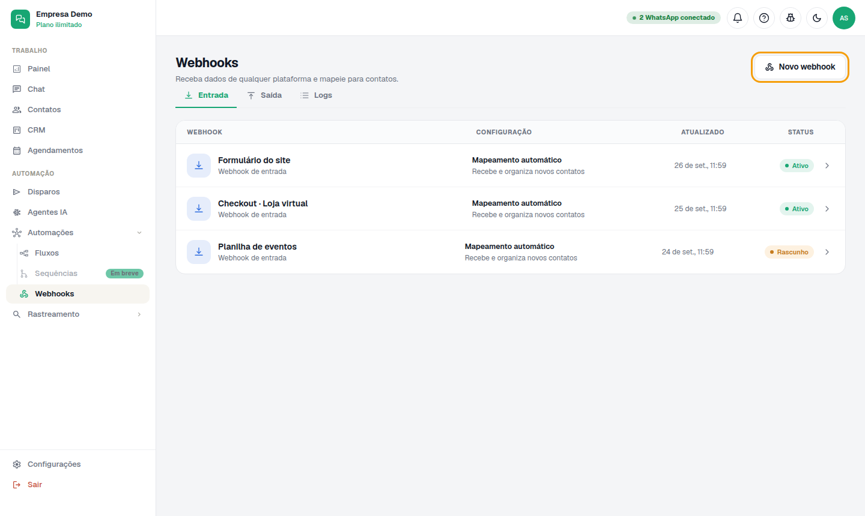Image resolution: width=865 pixels, height=516 pixels.
Task: Click Ativo status of Checkout · Loja virtual
Action: [797, 209]
